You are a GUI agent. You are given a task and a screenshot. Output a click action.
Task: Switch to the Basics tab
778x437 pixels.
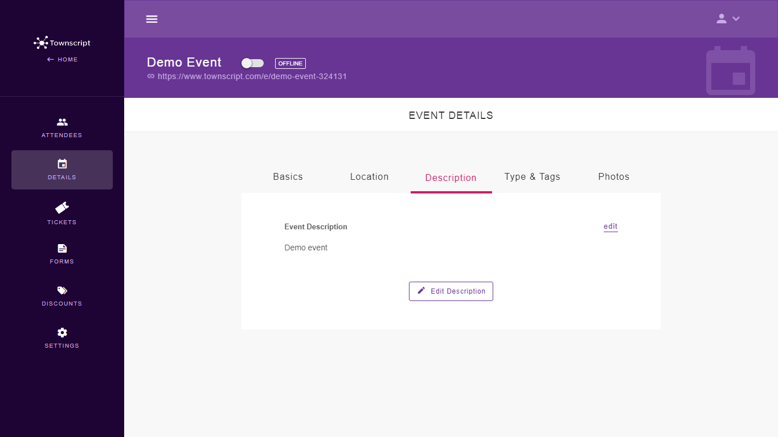click(288, 176)
